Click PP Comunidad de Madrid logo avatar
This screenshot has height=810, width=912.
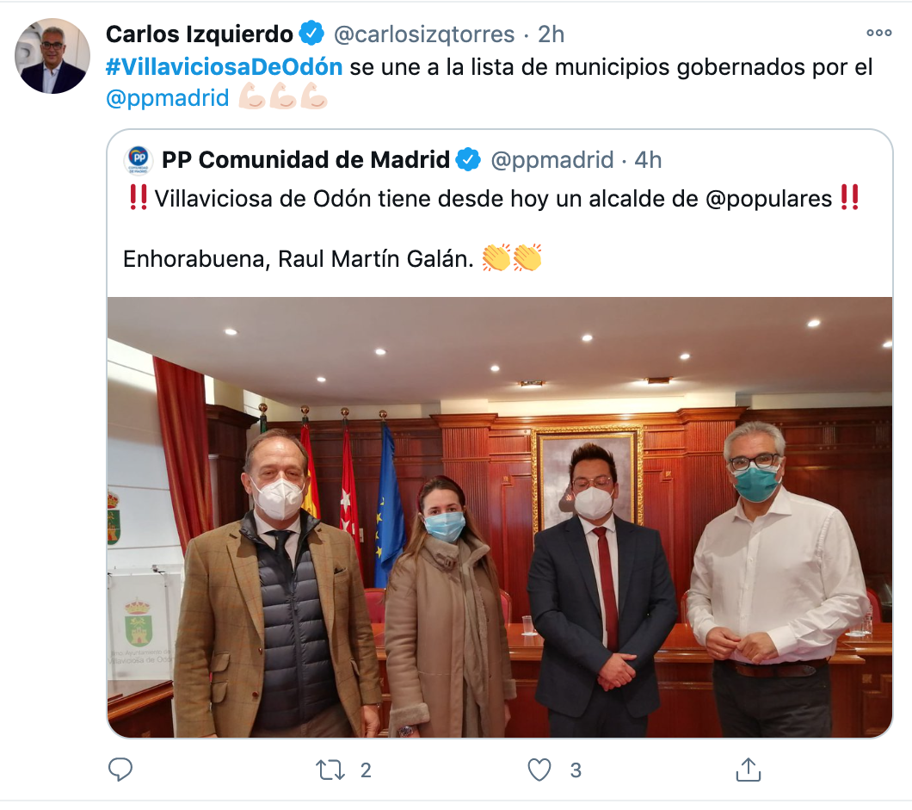pos(139,159)
